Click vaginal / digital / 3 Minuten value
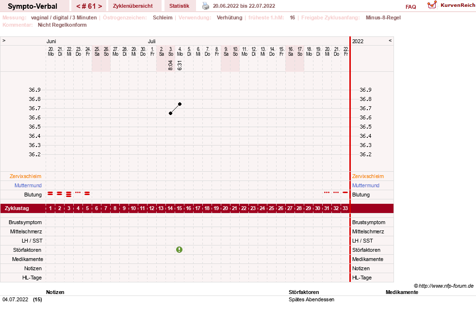This screenshot has height=311, width=476. coord(64,17)
